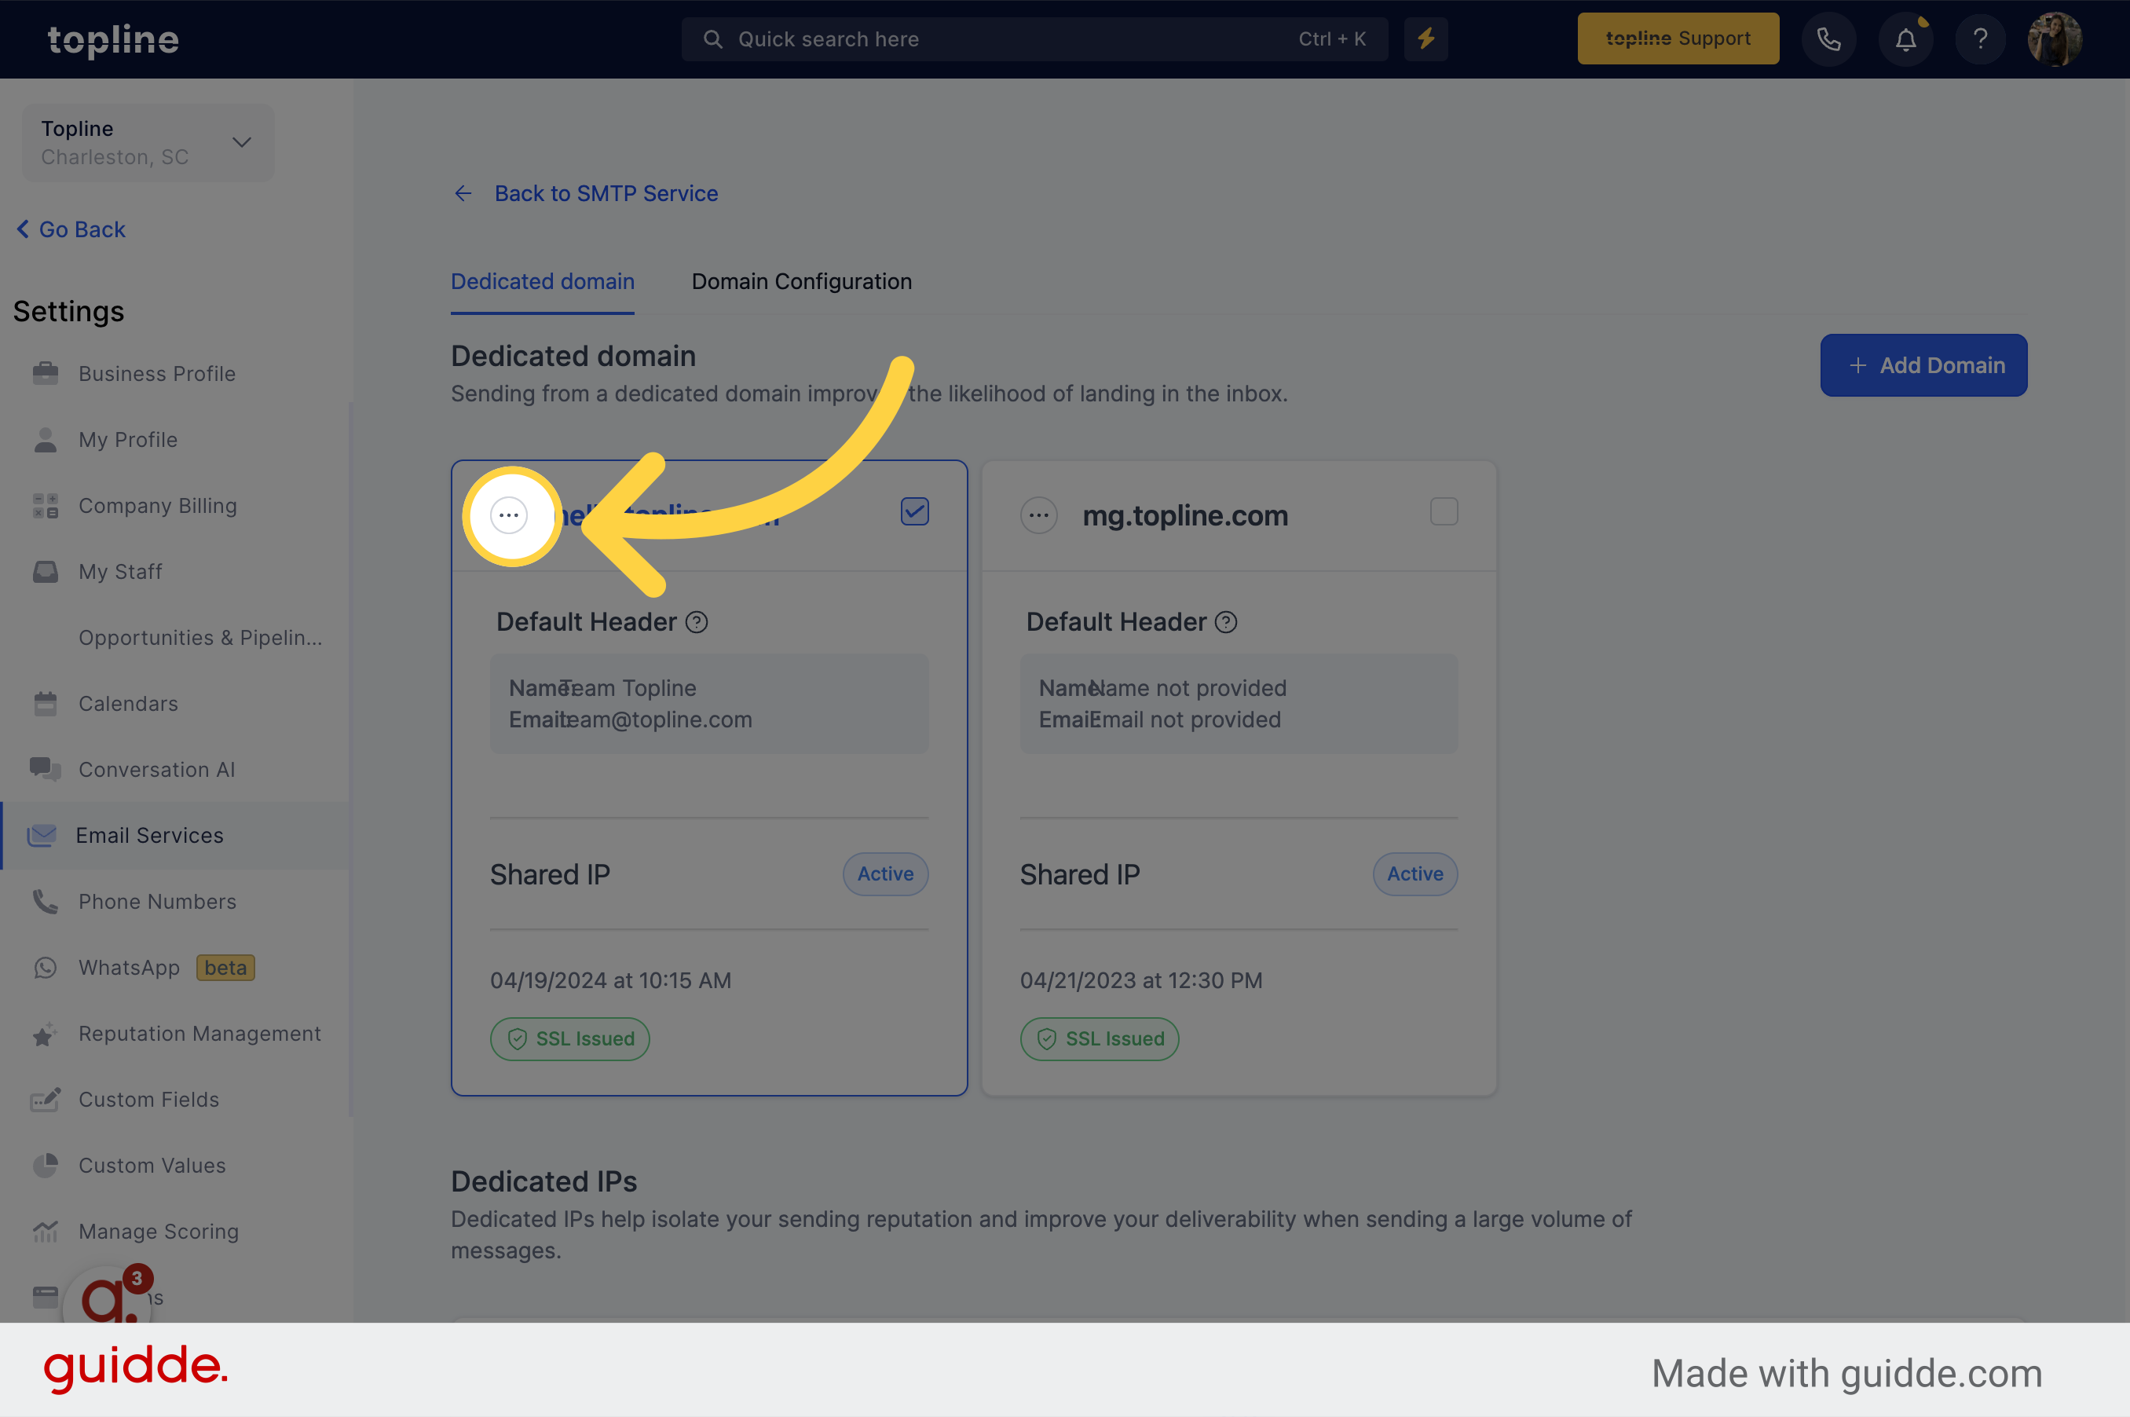Switch to Domain Configuration tab
The height and width of the screenshot is (1417, 2130).
coord(802,280)
